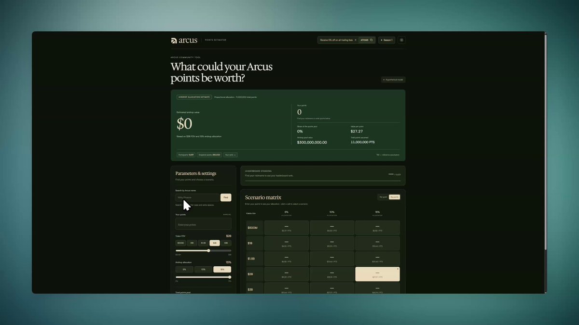Select the $500M Token FDV option

coord(181,243)
